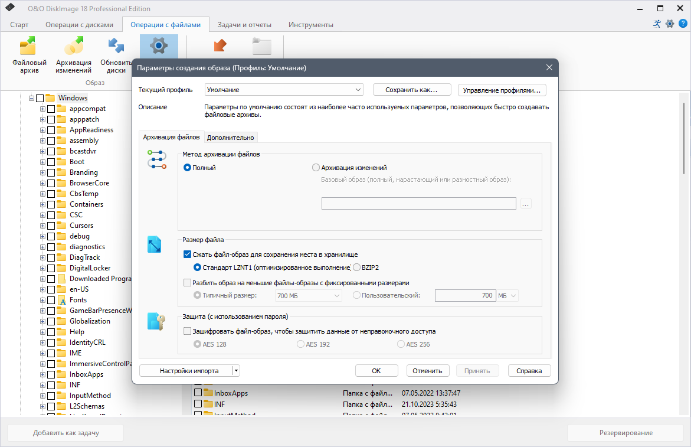Click the password protection key icon

click(x=156, y=321)
